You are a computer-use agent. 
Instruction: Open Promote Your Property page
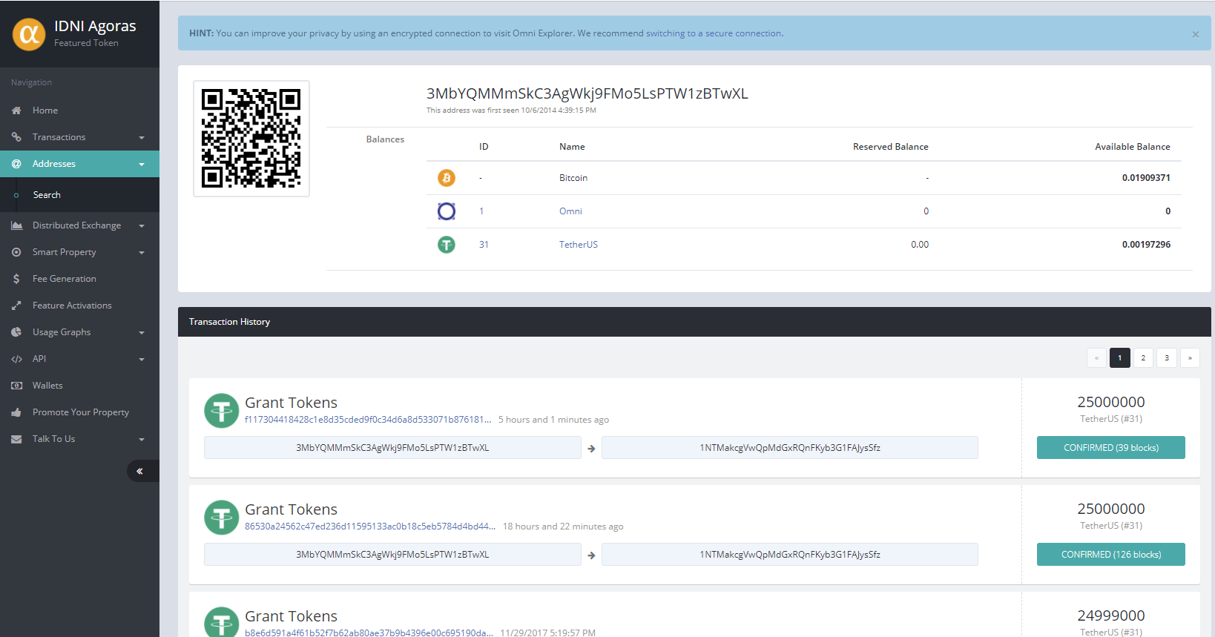point(79,412)
